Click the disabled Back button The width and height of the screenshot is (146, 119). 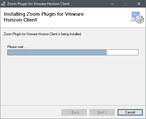[x=74, y=112]
